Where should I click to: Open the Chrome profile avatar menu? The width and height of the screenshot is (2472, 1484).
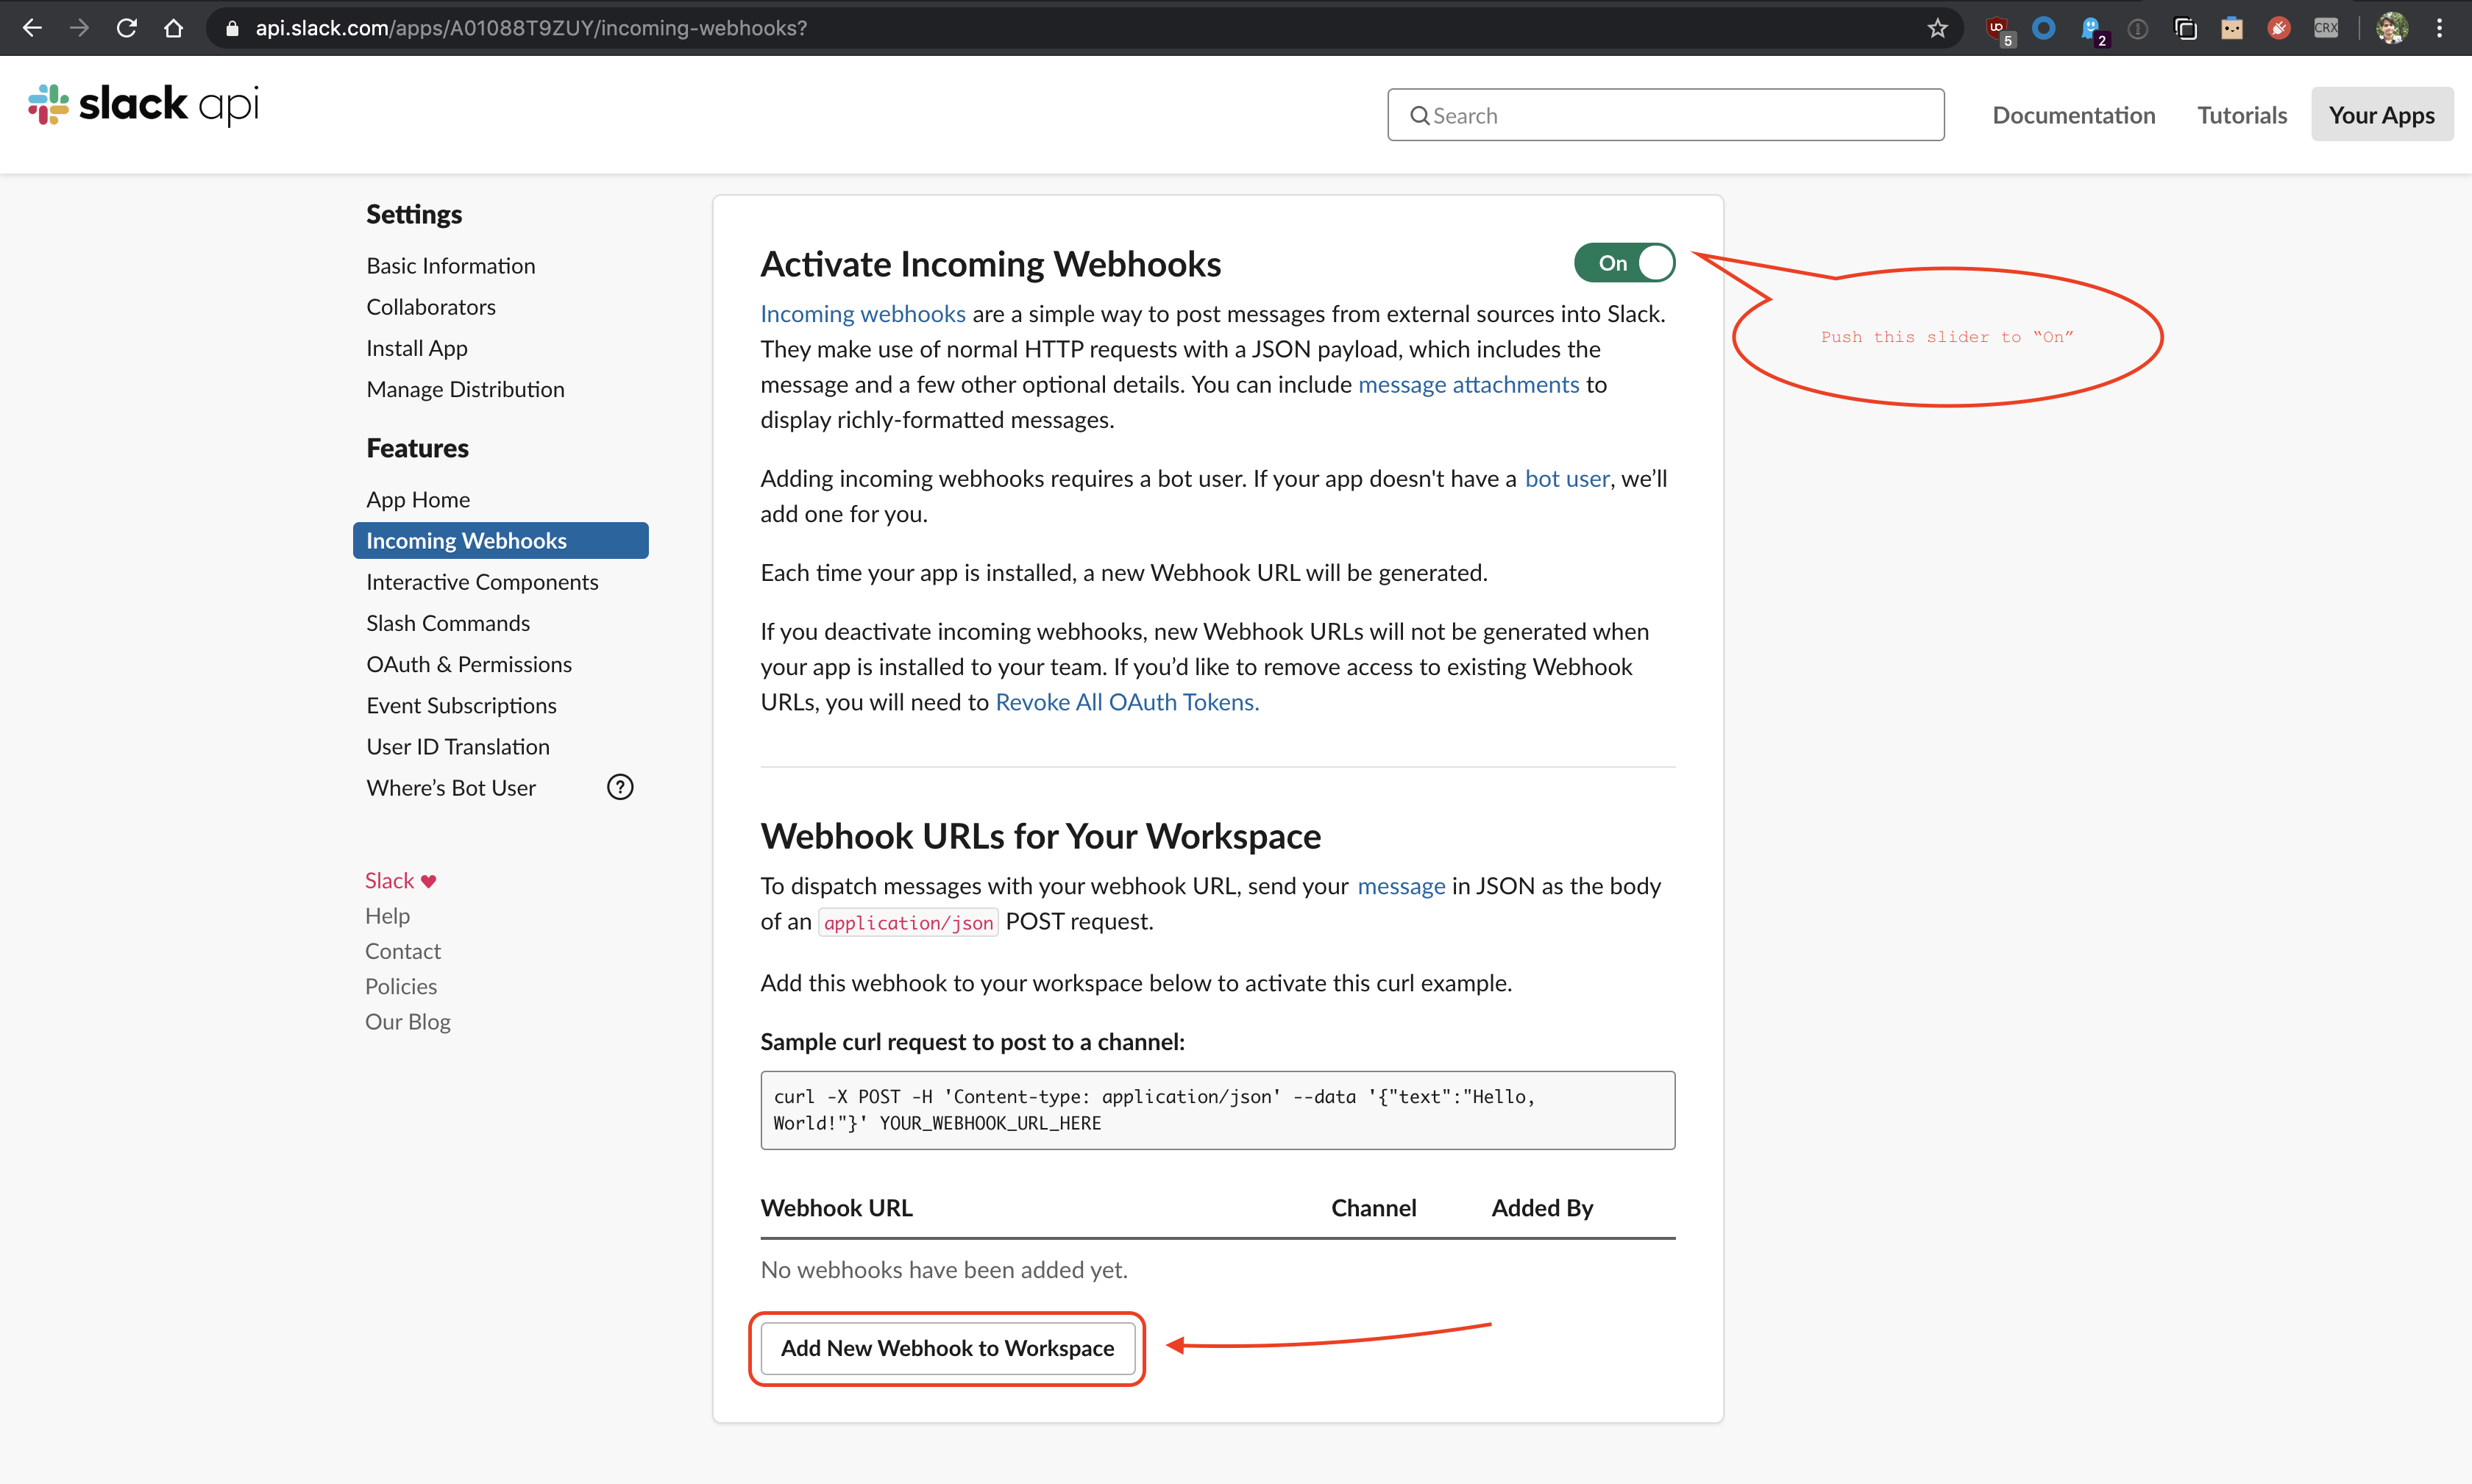pyautogui.click(x=2392, y=28)
